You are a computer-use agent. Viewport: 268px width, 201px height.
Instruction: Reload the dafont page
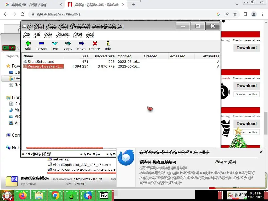click(x=23, y=14)
